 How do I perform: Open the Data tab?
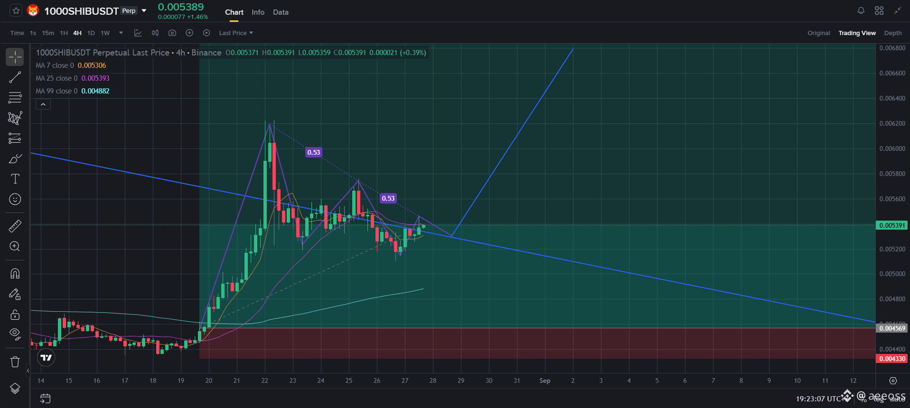281,12
